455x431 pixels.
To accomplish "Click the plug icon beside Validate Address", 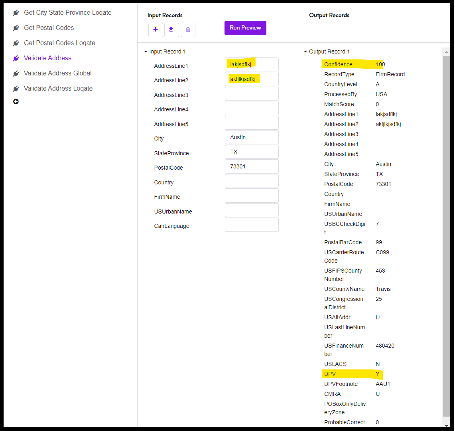I will [16, 58].
